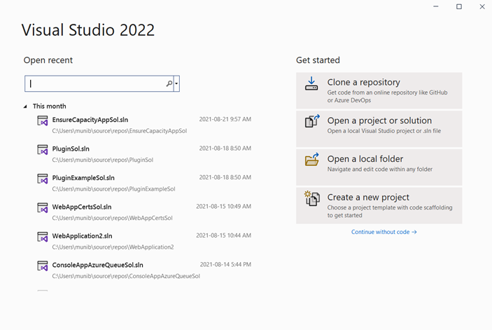
Task: Click Open a local folder title
Action: [365, 159]
